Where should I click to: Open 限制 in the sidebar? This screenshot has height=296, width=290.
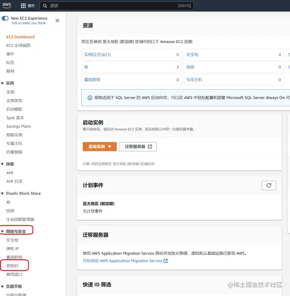10,71
